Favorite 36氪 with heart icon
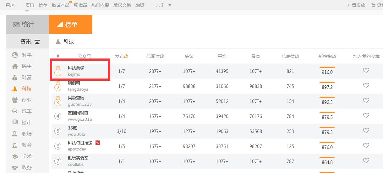The height and width of the screenshot is (173, 383). [366, 130]
